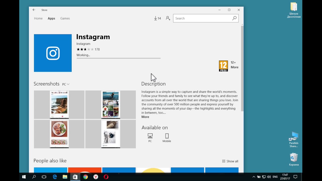The height and width of the screenshot is (181, 322).
Task: Open Task View on the taskbar
Action: [44, 177]
